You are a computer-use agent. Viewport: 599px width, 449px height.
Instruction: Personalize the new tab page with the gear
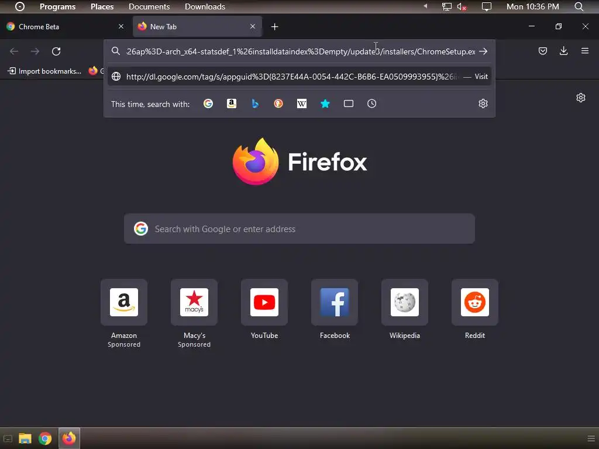point(581,98)
